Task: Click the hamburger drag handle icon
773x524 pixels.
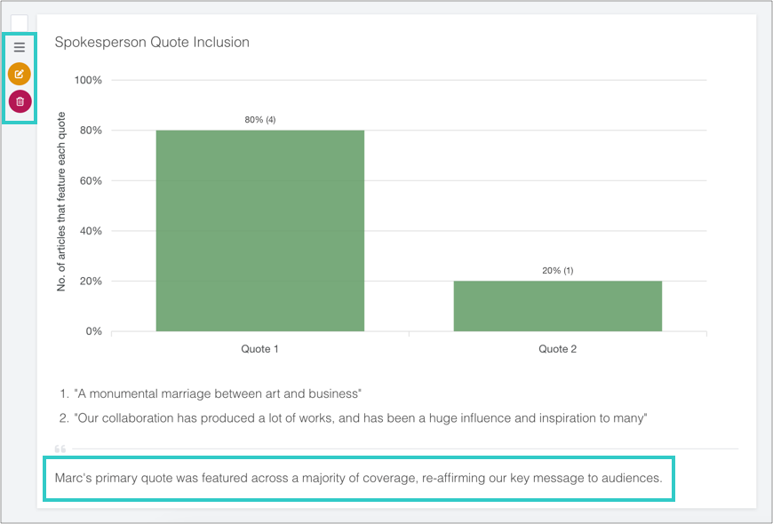Action: (20, 47)
